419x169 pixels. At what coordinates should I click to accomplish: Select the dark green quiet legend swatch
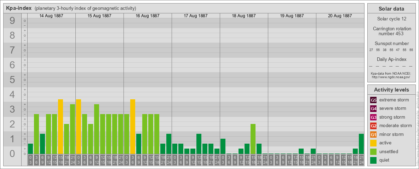[x=373, y=160]
